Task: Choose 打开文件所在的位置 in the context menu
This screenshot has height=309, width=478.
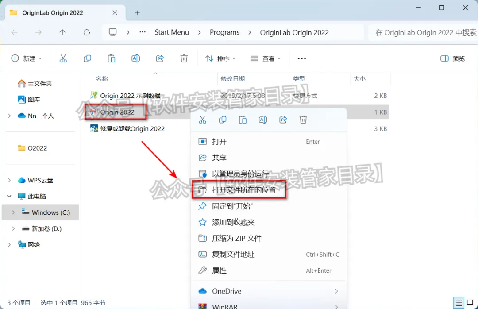Action: [x=269, y=190]
